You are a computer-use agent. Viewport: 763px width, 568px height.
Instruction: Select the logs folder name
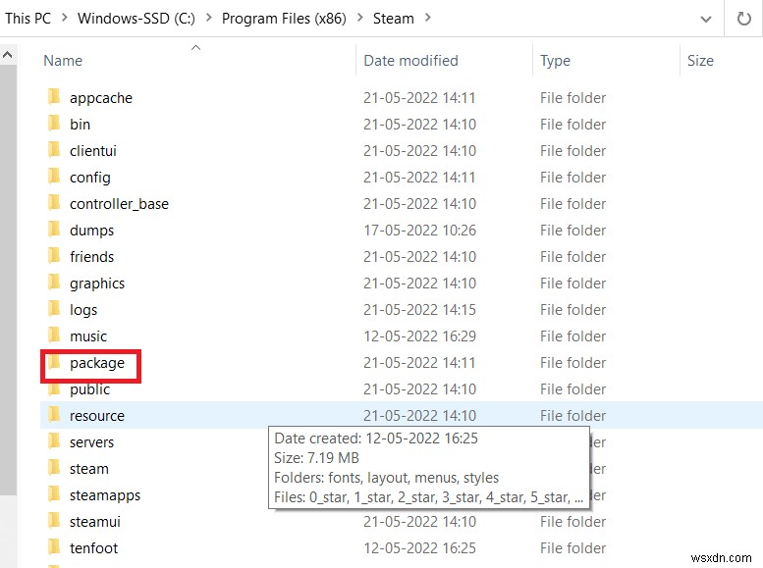pyautogui.click(x=83, y=310)
